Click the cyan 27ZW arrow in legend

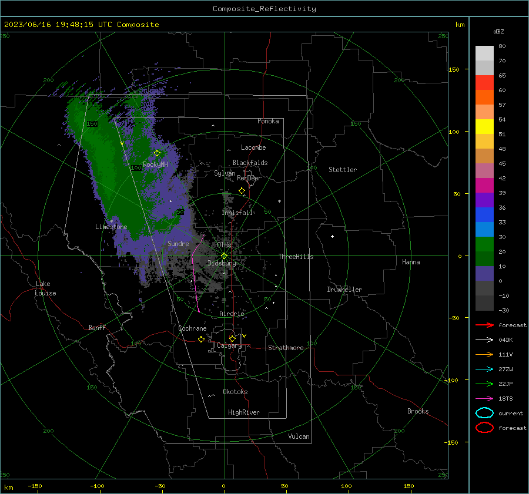[x=484, y=369]
